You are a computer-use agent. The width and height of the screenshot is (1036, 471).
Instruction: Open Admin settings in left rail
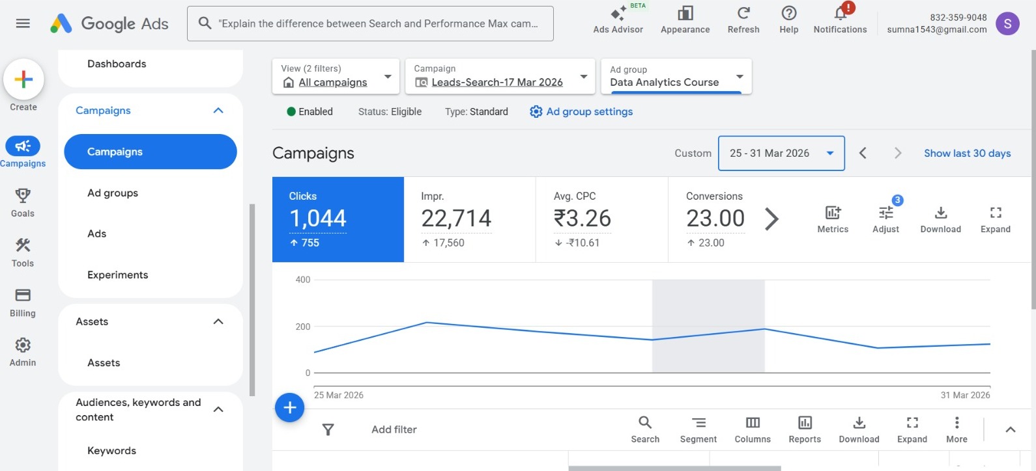pyautogui.click(x=23, y=352)
